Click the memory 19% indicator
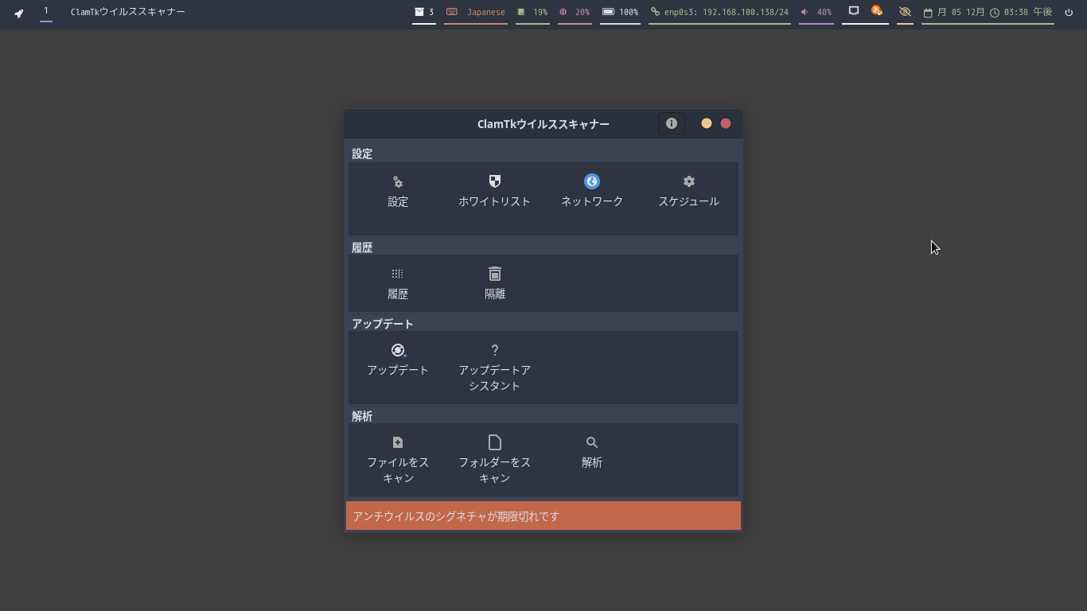This screenshot has height=611, width=1087. pyautogui.click(x=532, y=13)
